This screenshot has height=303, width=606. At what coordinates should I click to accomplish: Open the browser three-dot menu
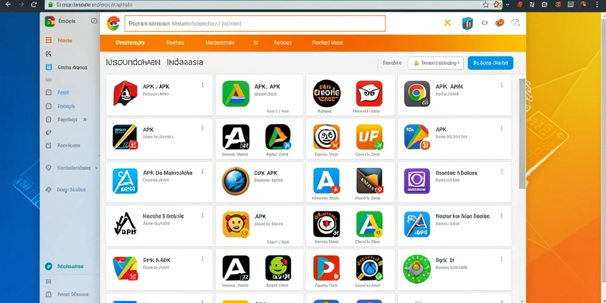597,5
